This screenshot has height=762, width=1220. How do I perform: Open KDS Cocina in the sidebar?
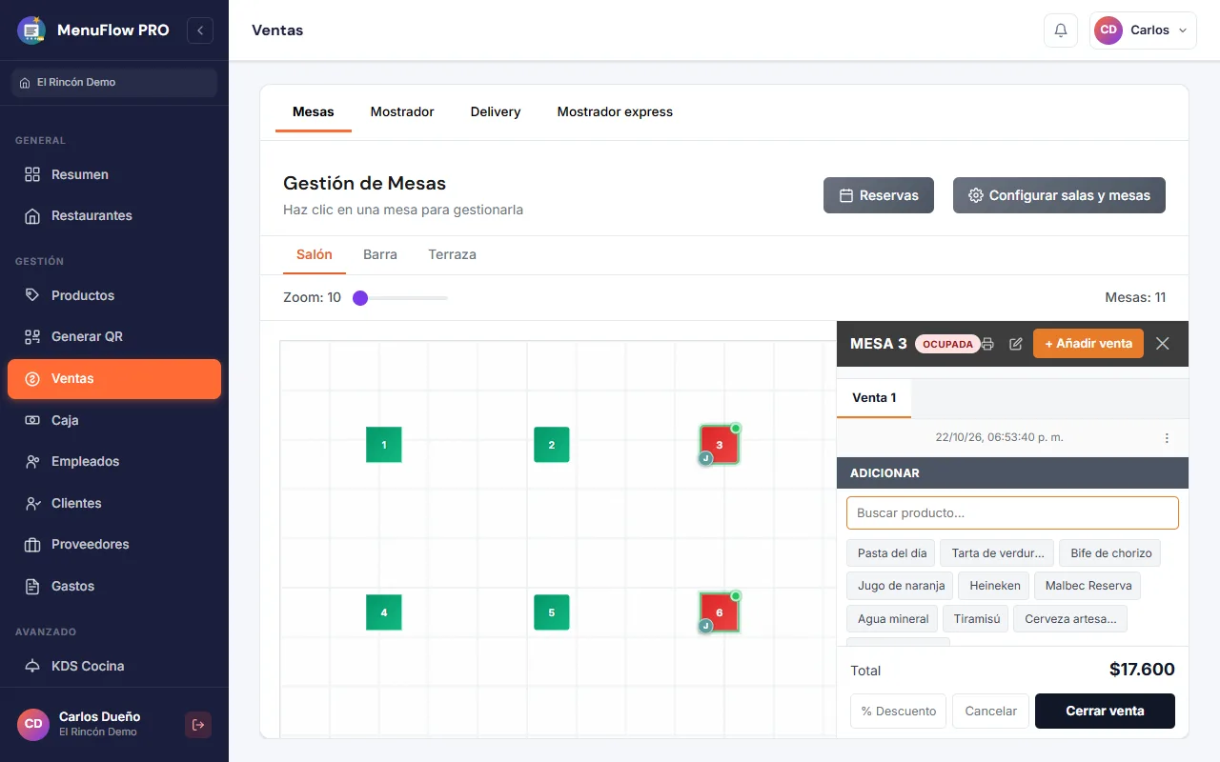pos(114,666)
